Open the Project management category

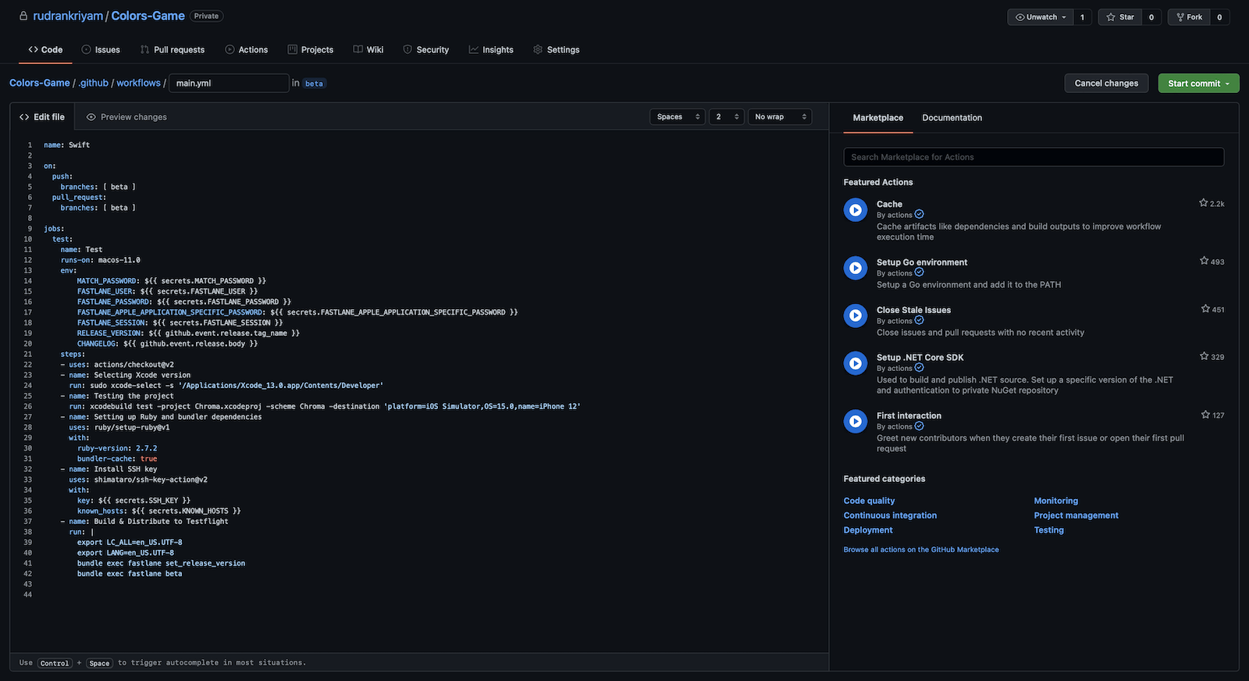1076,515
